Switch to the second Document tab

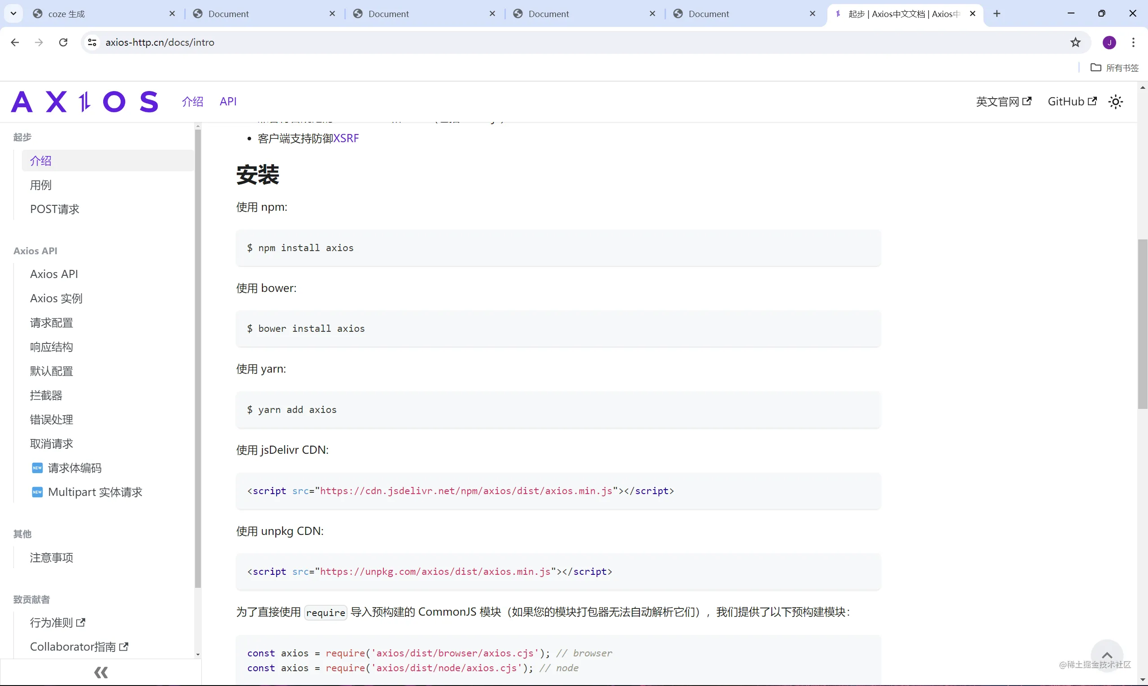tap(423, 14)
